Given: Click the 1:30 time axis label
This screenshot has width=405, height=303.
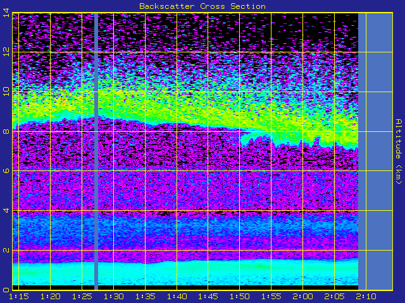Looking at the screenshot, I should click(x=113, y=296).
